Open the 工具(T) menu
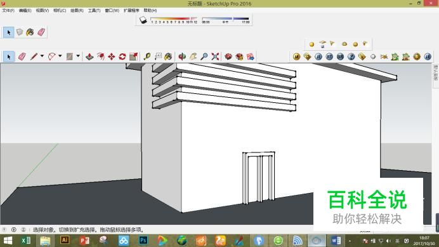Screen dimensions: 439x247 [94, 10]
